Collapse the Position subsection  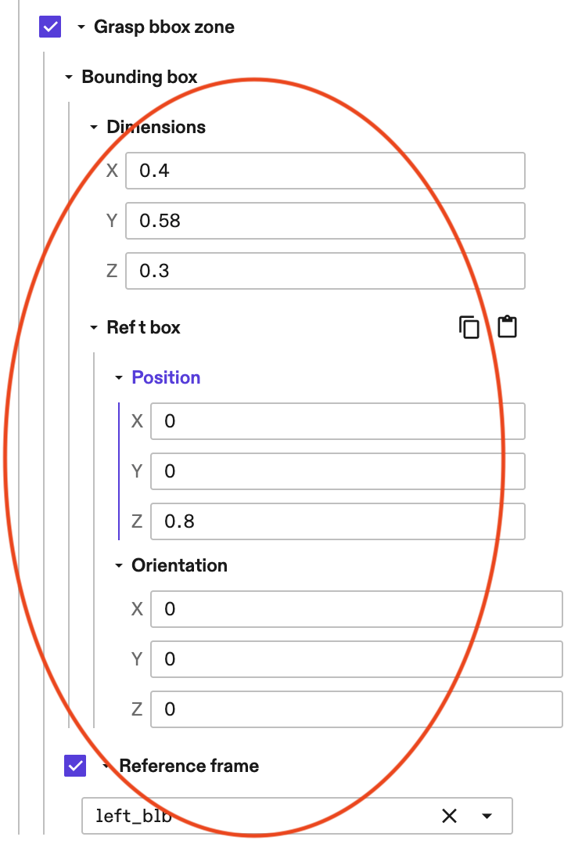tap(119, 377)
